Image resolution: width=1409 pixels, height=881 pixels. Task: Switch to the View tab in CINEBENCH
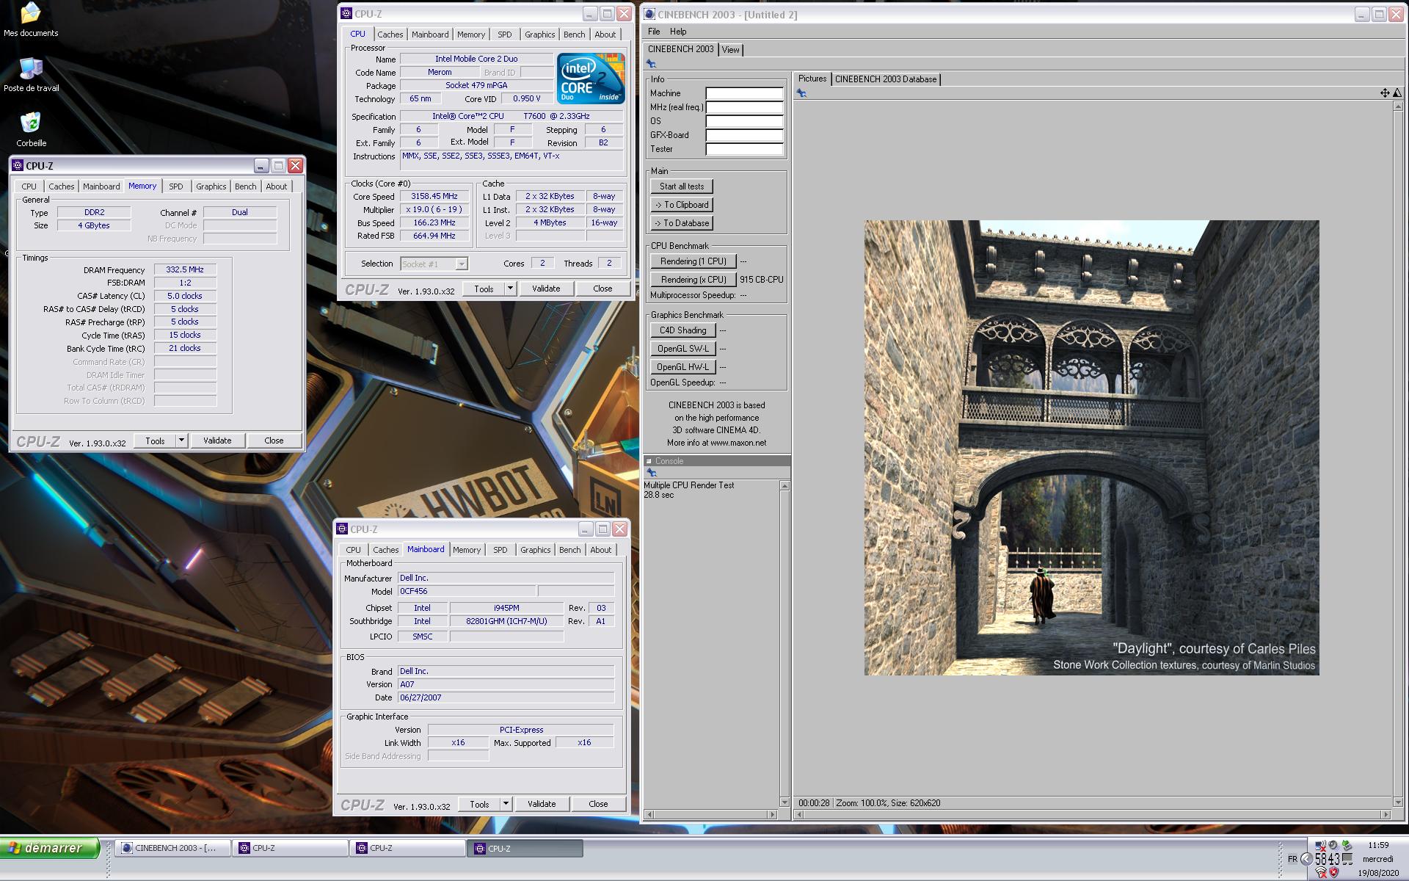point(731,50)
